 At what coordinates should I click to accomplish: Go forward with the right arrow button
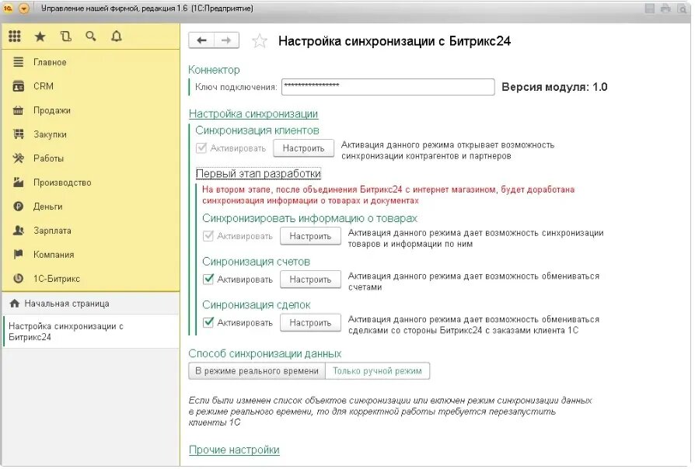[226, 40]
